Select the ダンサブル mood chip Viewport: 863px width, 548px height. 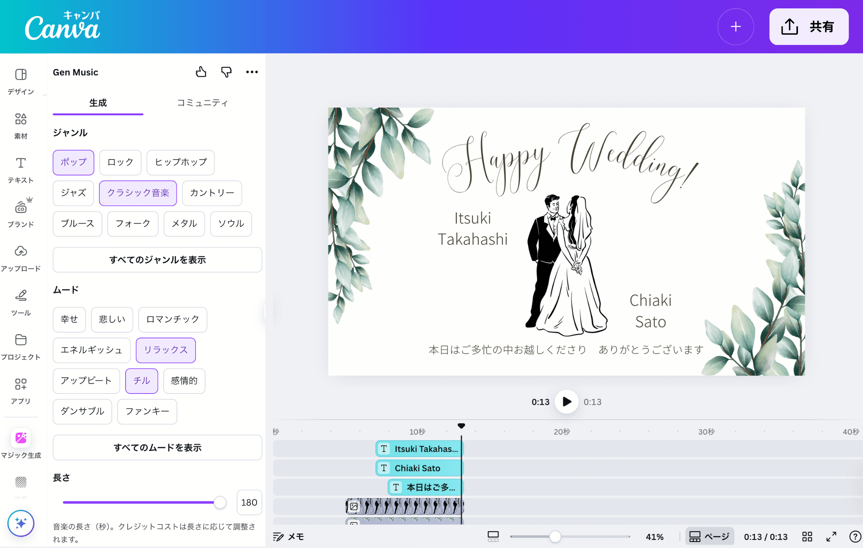[83, 412]
